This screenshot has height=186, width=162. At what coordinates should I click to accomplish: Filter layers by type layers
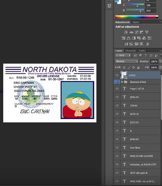click(x=146, y=55)
